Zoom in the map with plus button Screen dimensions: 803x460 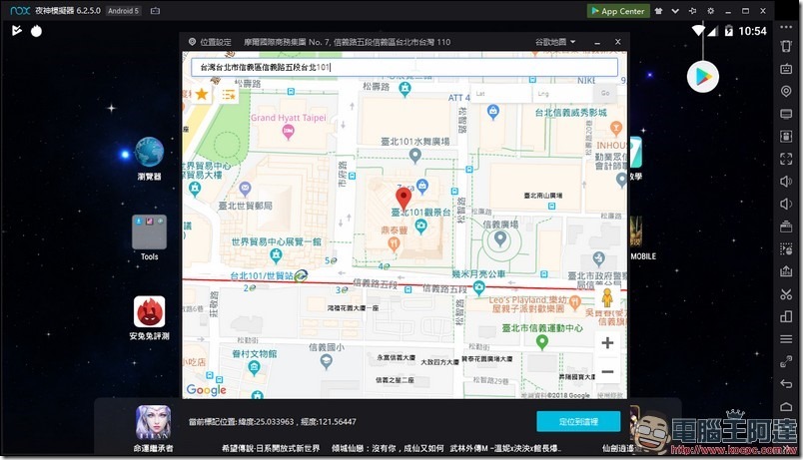coord(607,343)
